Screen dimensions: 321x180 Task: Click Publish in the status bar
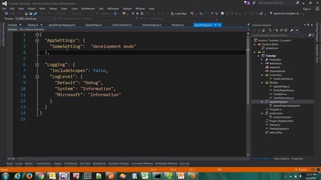pyautogui.click(x=301, y=170)
